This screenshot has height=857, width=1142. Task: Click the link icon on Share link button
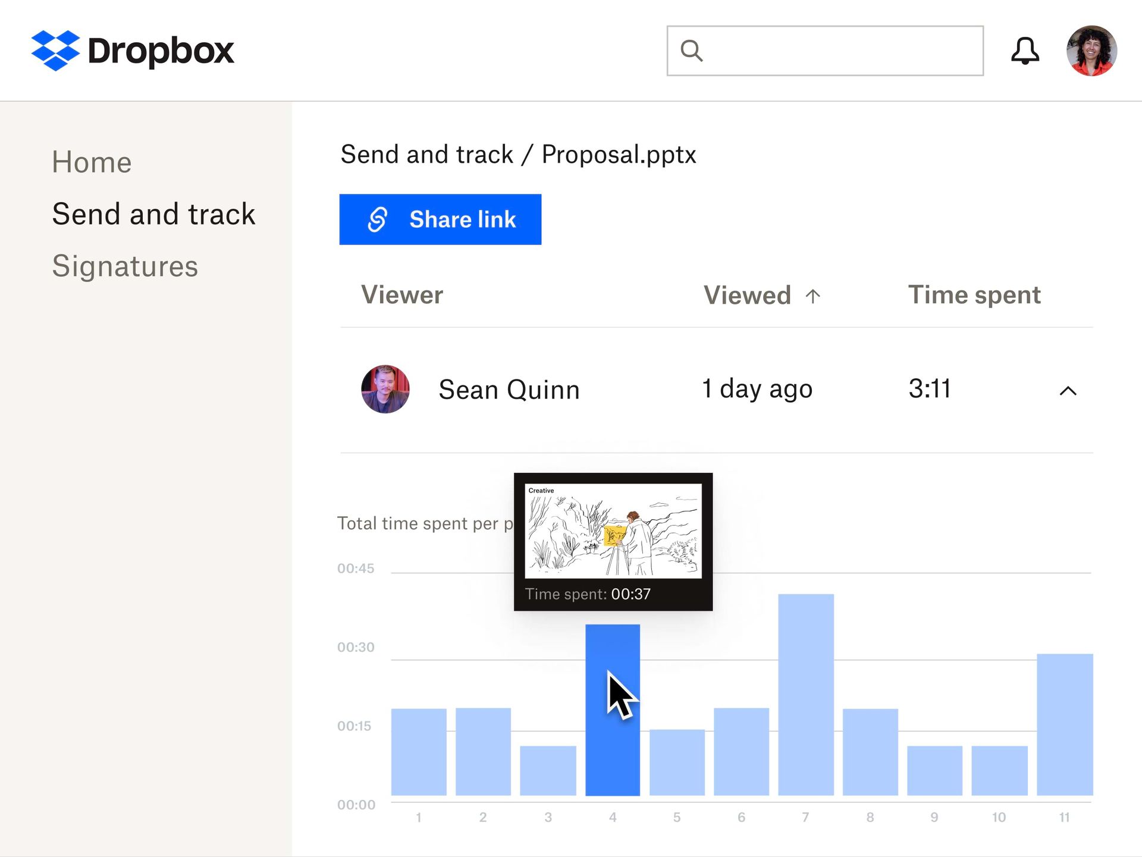click(377, 219)
